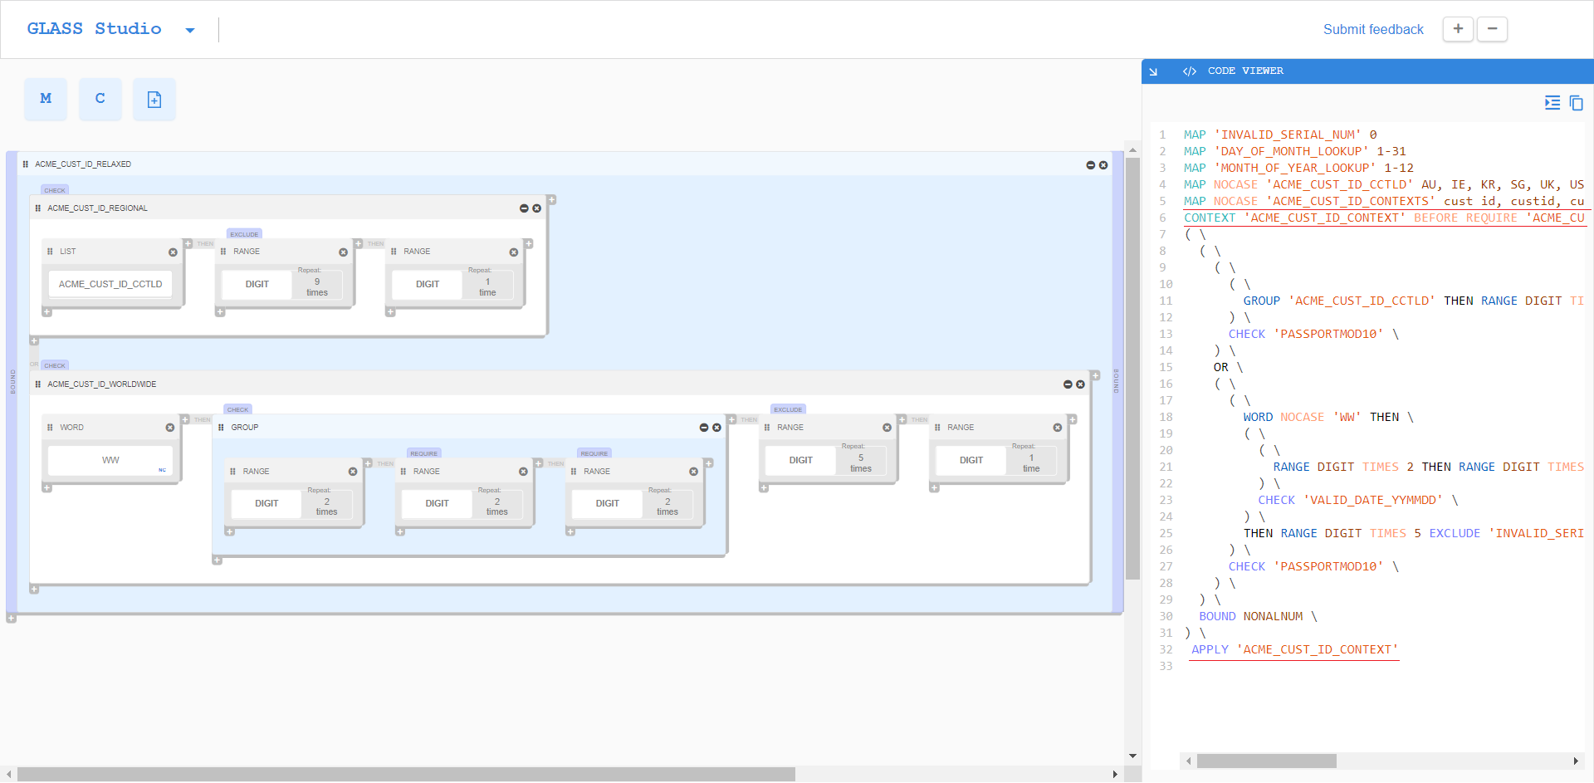The width and height of the screenshot is (1594, 783).
Task: Remove the WORD block
Action: click(x=170, y=428)
